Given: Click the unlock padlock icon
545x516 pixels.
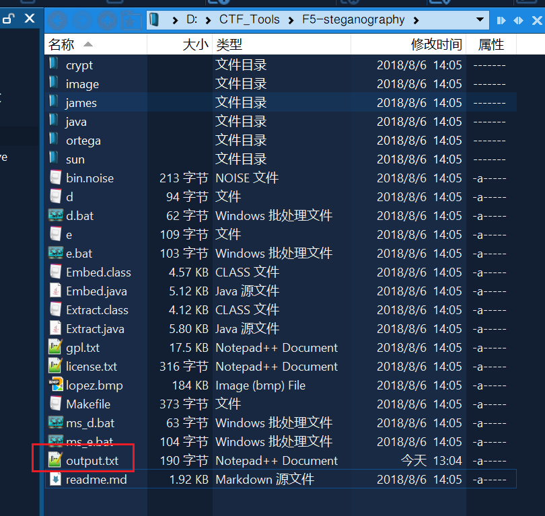Looking at the screenshot, I should 8,18.
